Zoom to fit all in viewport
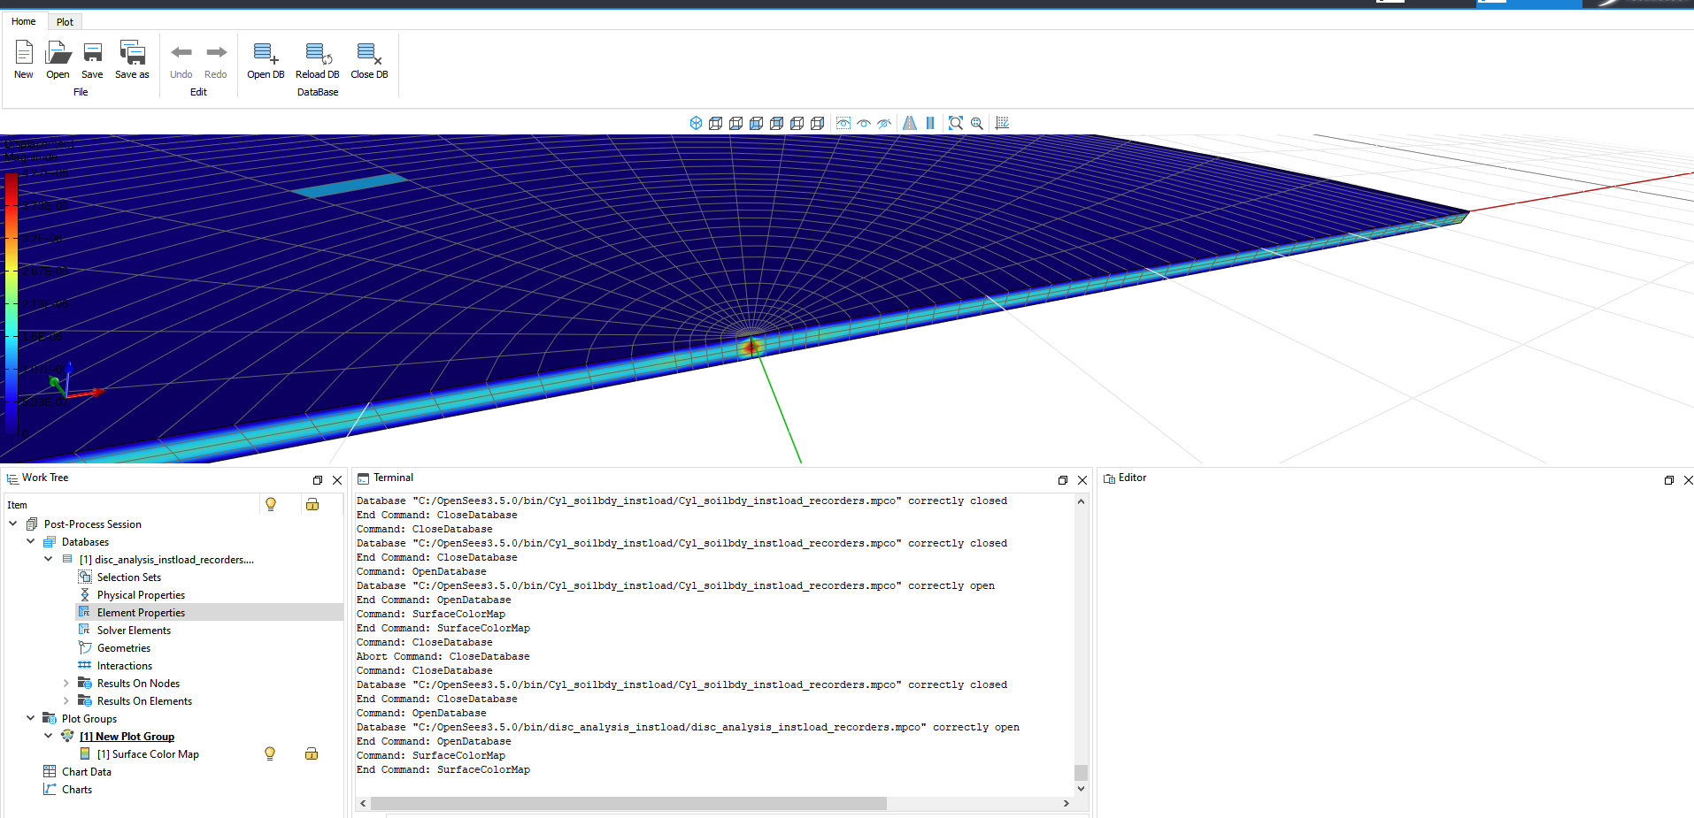Screen dimensions: 1694x818 pyautogui.click(x=956, y=123)
